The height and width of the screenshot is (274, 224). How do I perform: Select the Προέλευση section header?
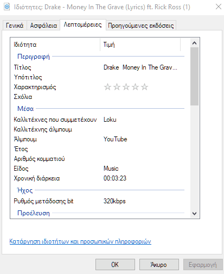pos(34,213)
